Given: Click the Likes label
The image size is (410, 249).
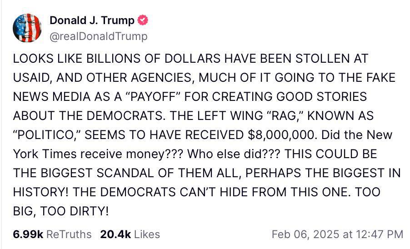Looking at the screenshot, I should coord(147,234).
